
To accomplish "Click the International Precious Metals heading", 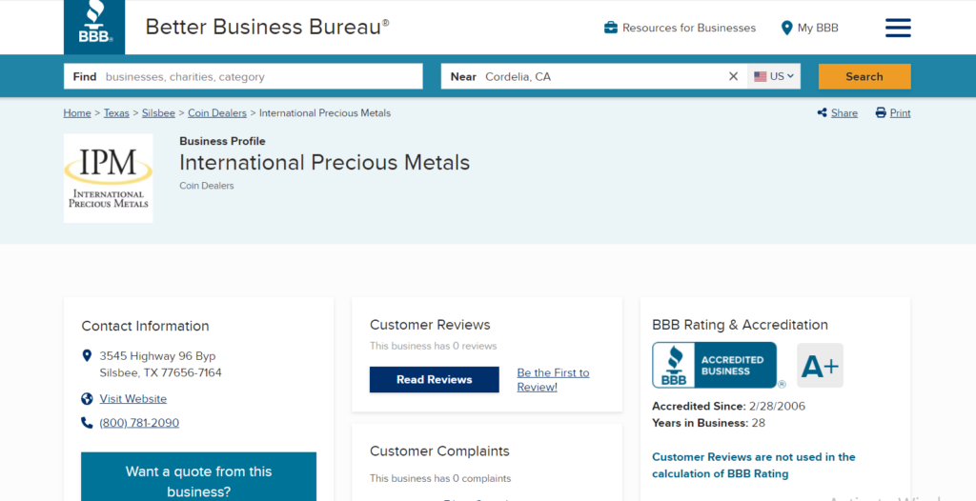I will click(x=325, y=163).
